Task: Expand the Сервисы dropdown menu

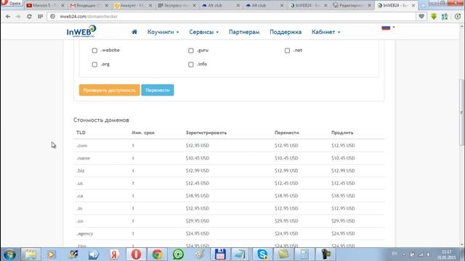Action: pos(203,32)
